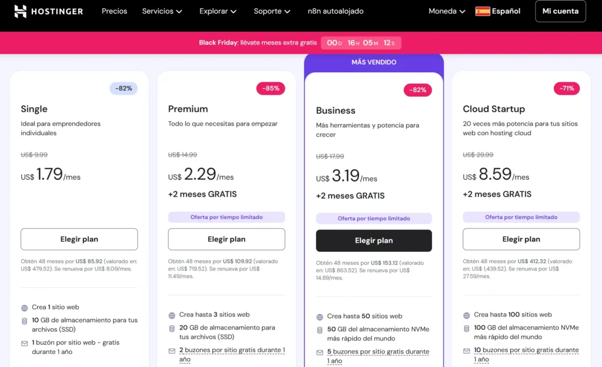
Task: Click "Elegir plan" for the Business plan
Action: pyautogui.click(x=374, y=241)
